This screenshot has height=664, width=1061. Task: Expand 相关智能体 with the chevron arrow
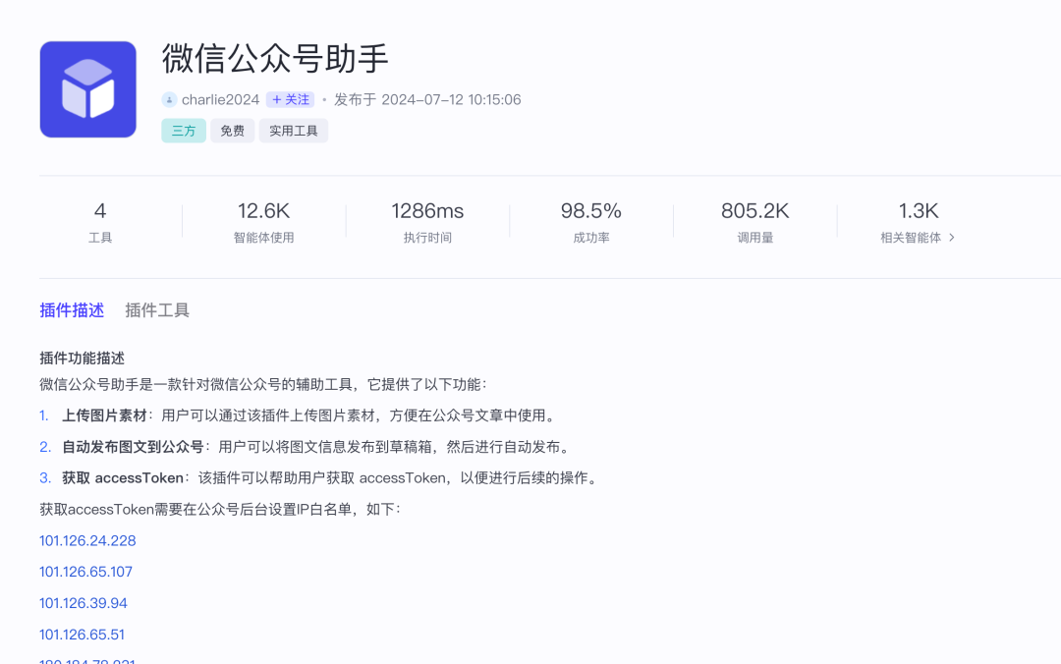pyautogui.click(x=951, y=238)
